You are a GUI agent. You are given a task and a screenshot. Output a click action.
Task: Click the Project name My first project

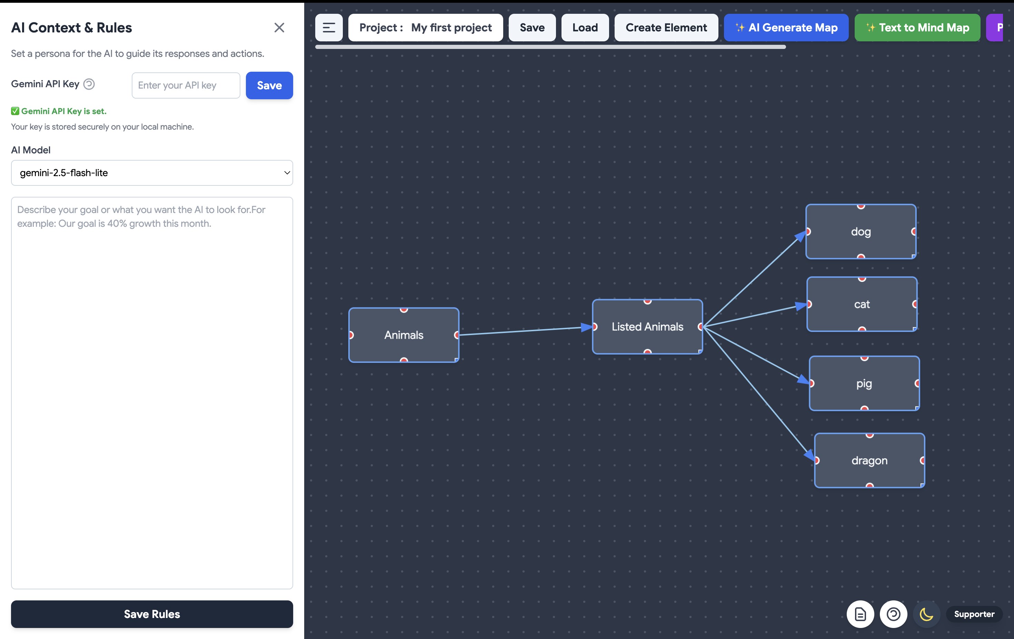(x=425, y=28)
